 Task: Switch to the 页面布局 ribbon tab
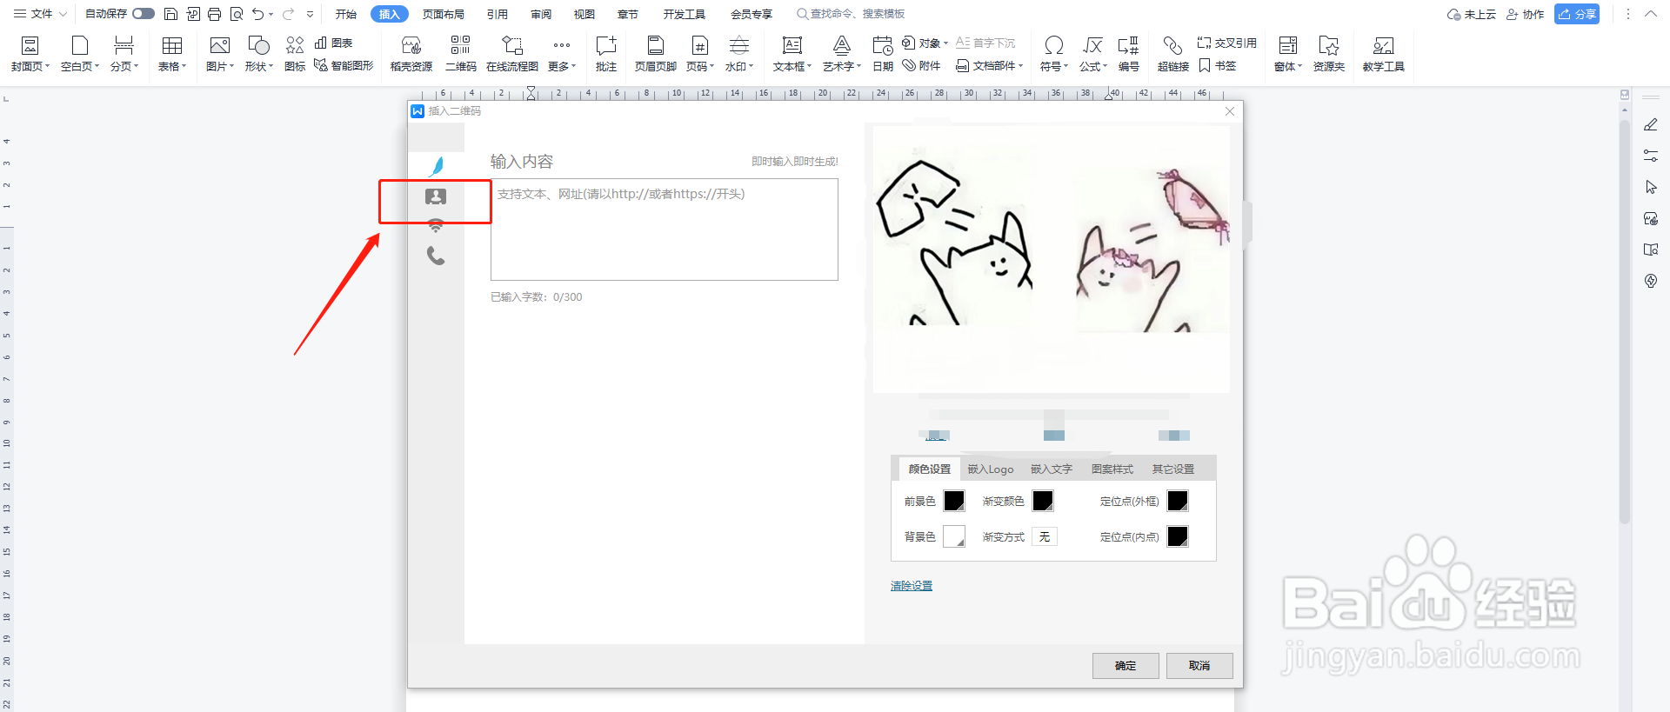tap(444, 14)
